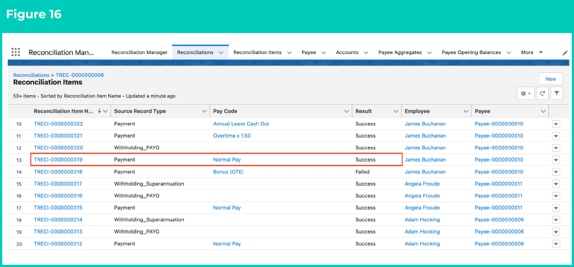
Task: Click Withholding_Superannuation in the TRECI-0000000317 row
Action: (x=149, y=184)
